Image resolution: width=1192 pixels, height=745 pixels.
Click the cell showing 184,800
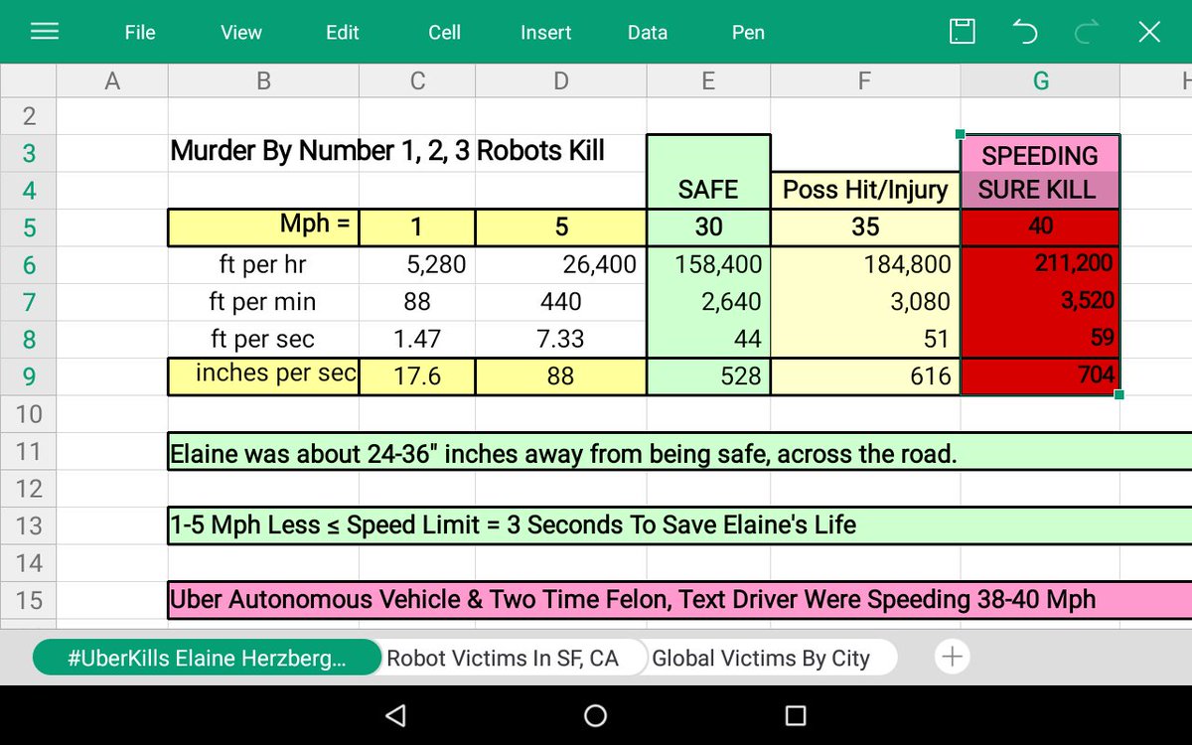tap(865, 264)
